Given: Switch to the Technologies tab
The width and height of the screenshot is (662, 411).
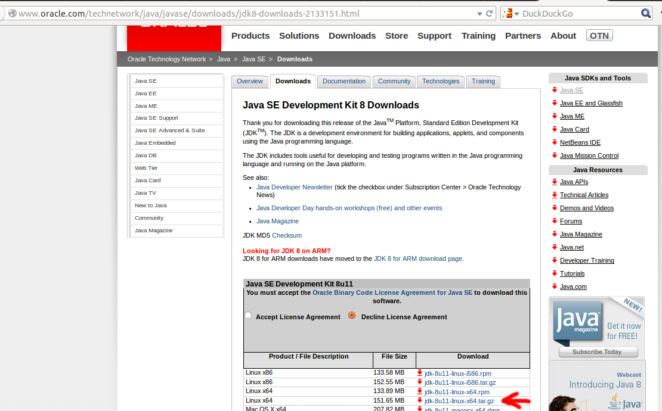Looking at the screenshot, I should click(441, 82).
